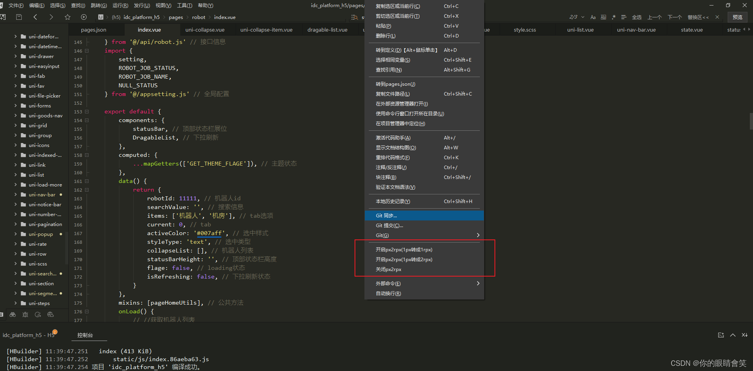Open the Git(G) submenu

tap(424, 235)
